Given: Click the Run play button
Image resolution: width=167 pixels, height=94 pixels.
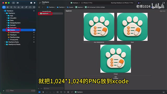Looking at the screenshot, I should 35,3.
